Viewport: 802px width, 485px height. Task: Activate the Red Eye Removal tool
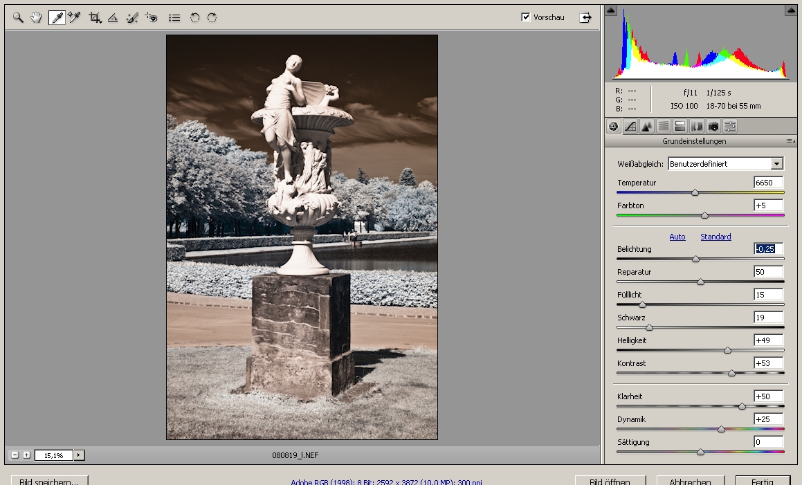click(151, 17)
